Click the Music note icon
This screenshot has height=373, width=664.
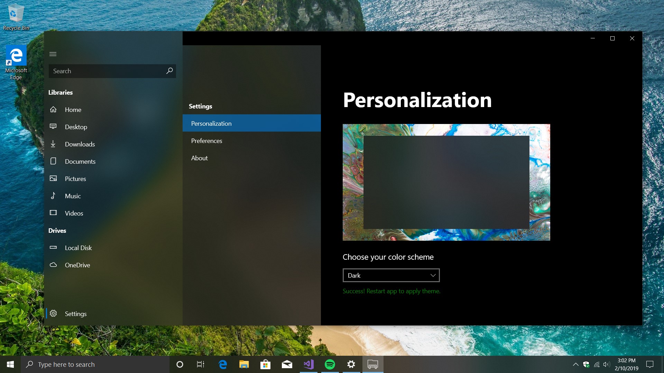(53, 196)
